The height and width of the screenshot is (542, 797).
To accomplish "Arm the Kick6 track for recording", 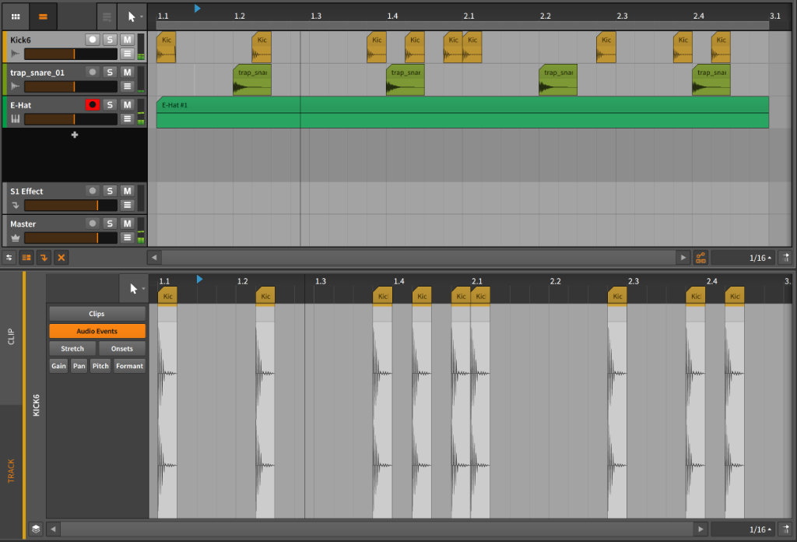I will (x=92, y=40).
